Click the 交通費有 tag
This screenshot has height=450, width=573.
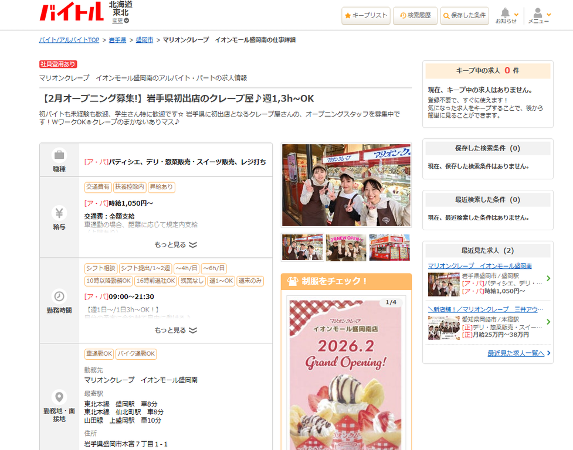(x=98, y=187)
